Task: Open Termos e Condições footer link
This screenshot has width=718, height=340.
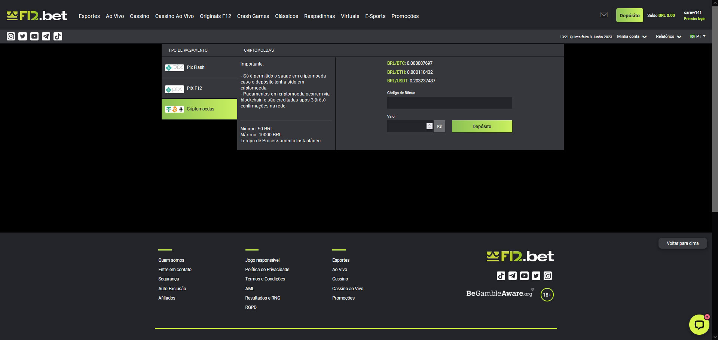Action: (265, 279)
